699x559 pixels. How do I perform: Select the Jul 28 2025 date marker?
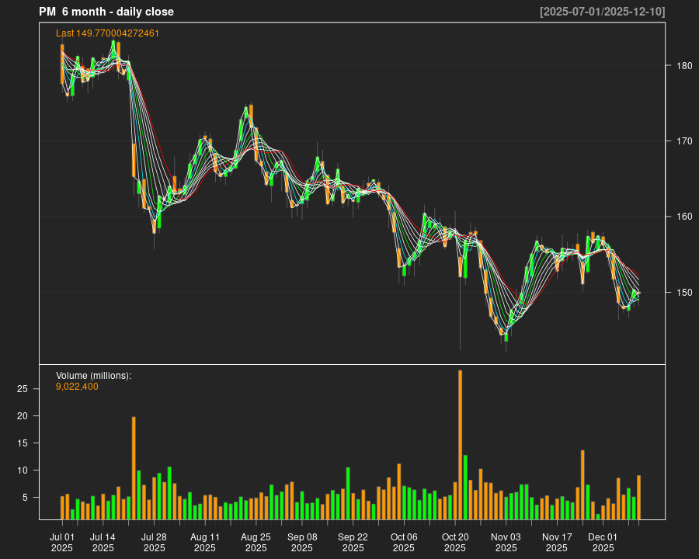[x=154, y=542]
